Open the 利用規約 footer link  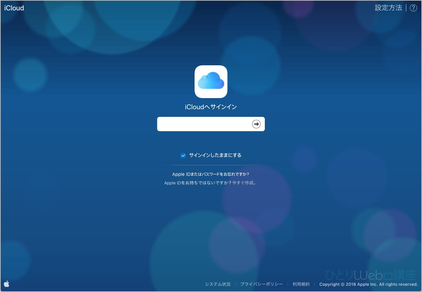pos(301,284)
